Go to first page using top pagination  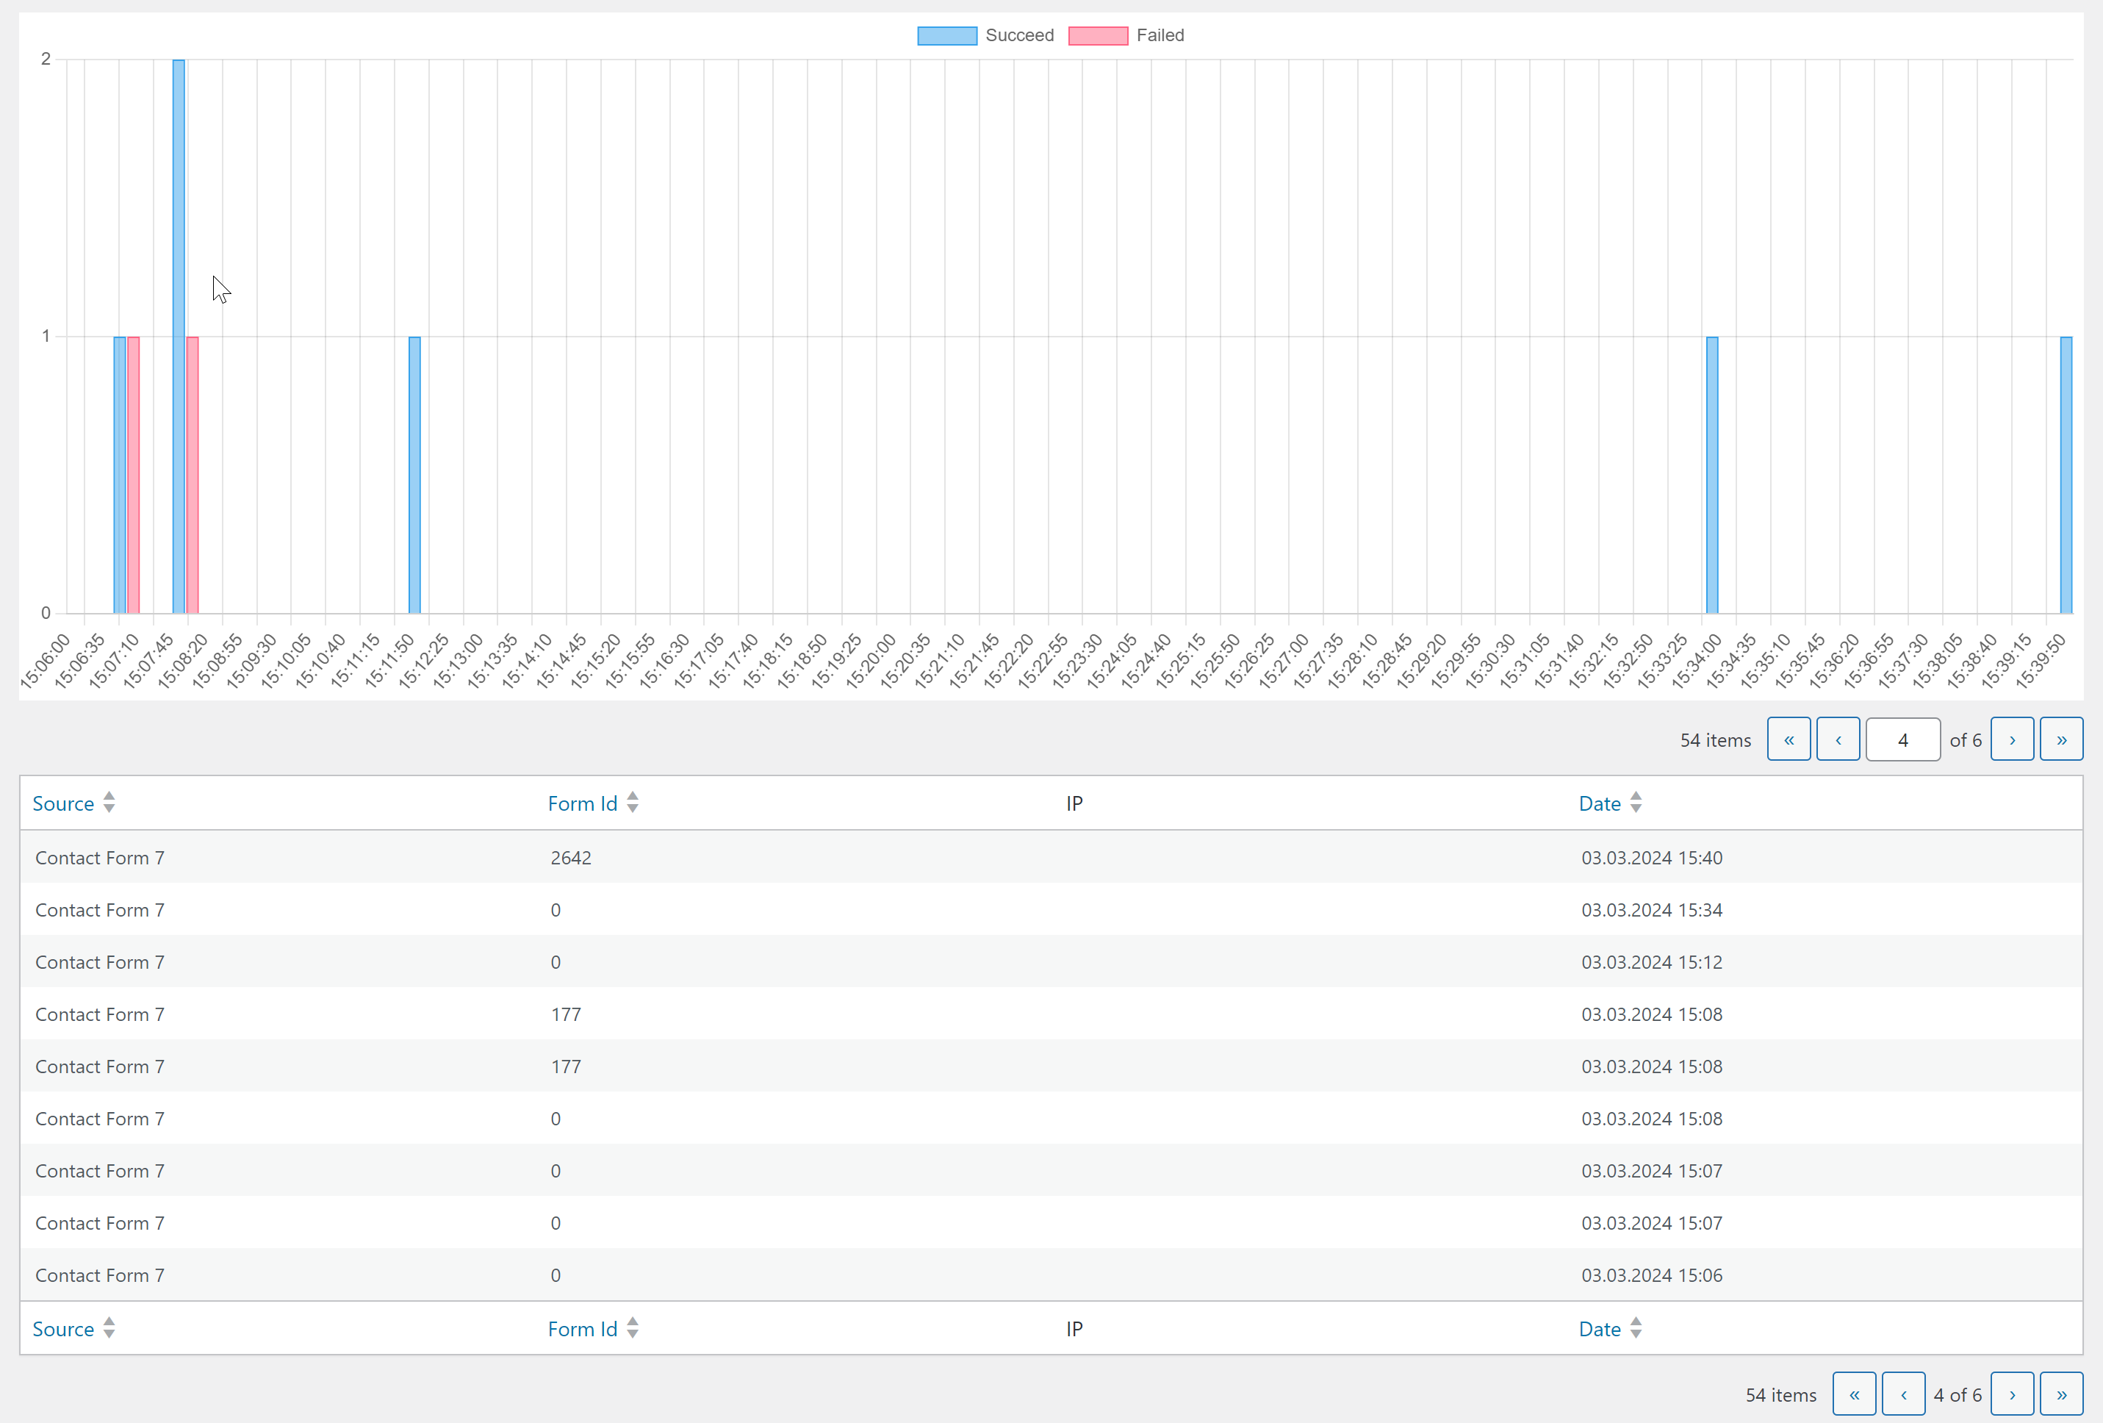1788,739
